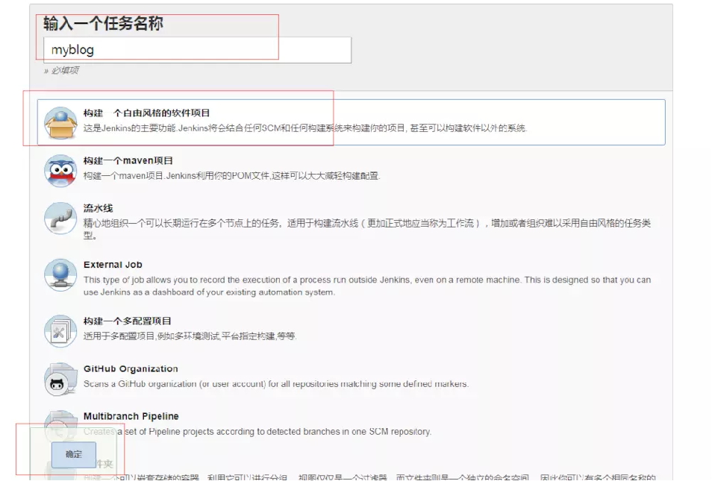Pick the External Job globe icon
This screenshot has height=481, width=712.
[x=60, y=275]
